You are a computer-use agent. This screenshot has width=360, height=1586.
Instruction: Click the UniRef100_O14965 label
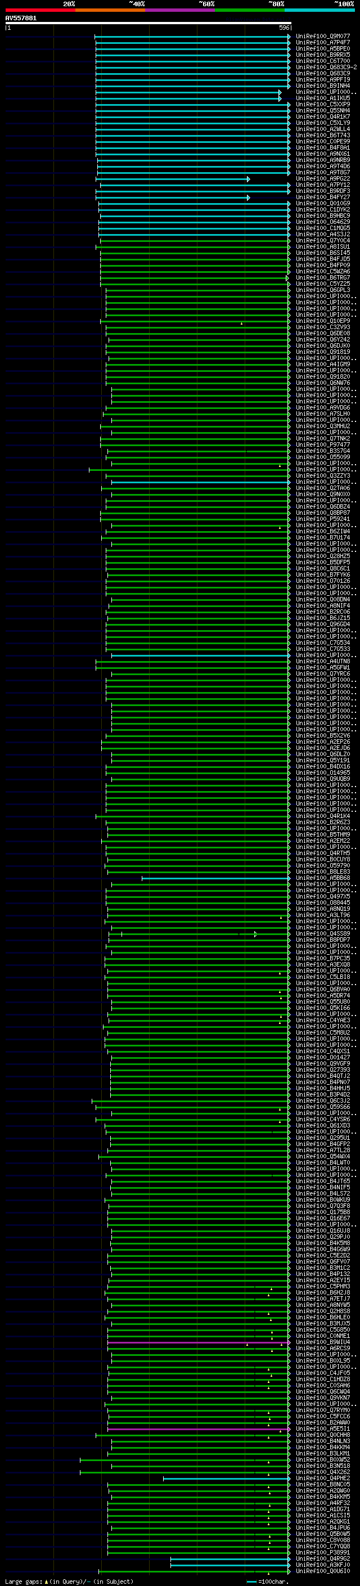(322, 772)
